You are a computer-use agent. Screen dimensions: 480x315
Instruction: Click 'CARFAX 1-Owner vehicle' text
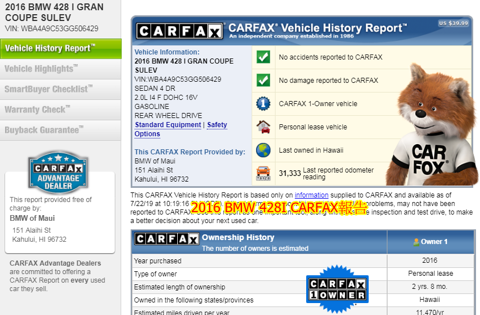318,104
